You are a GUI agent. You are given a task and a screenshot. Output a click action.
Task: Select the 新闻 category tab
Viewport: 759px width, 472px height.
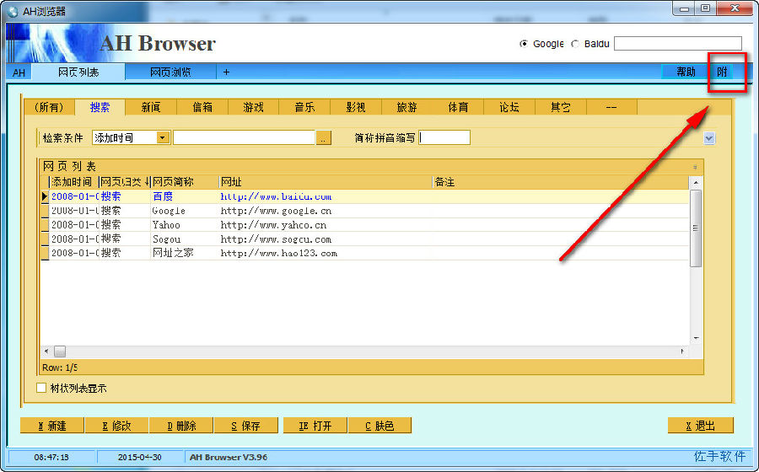coord(151,107)
